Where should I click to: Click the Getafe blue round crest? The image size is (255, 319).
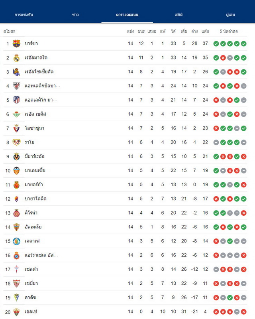pos(16,241)
